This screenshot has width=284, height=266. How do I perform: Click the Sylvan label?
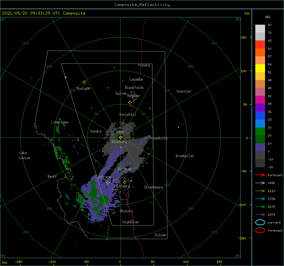coord(121,93)
